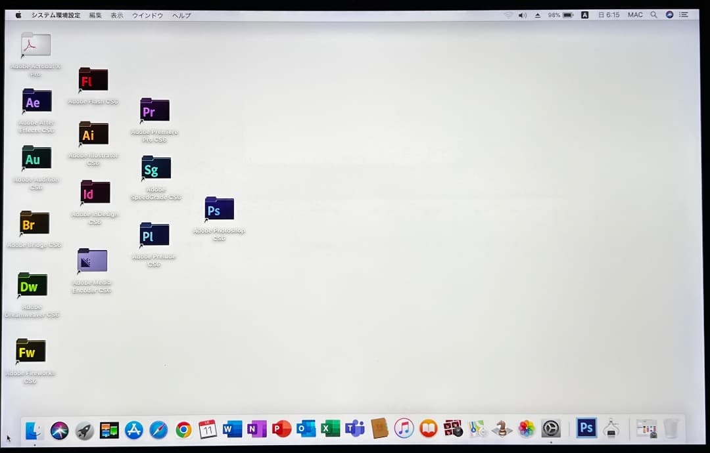Launch Safari from the Dock
This screenshot has height=453, width=710.
(x=158, y=430)
